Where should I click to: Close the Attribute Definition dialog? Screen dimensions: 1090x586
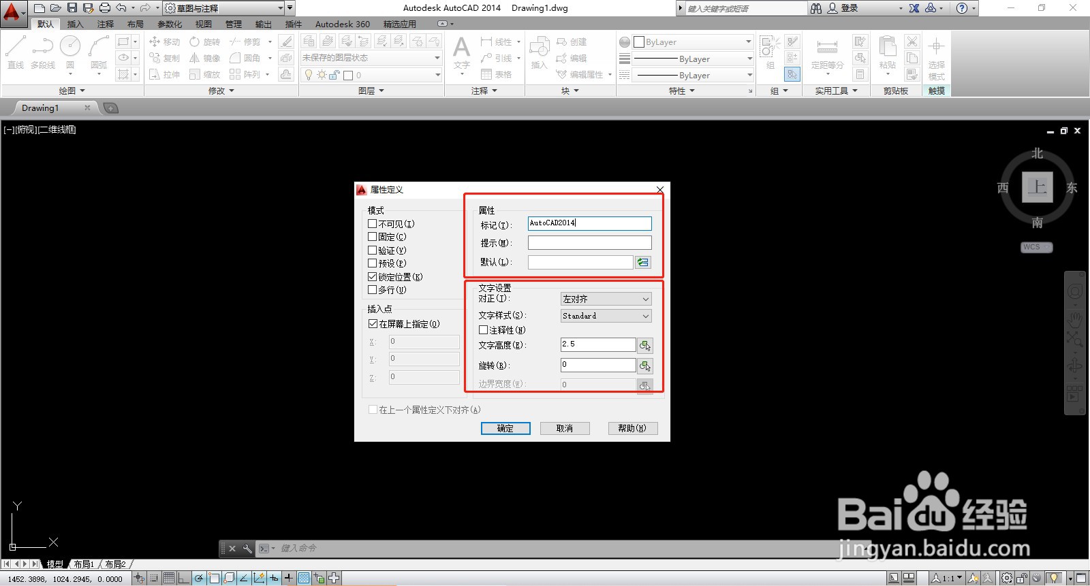click(660, 189)
